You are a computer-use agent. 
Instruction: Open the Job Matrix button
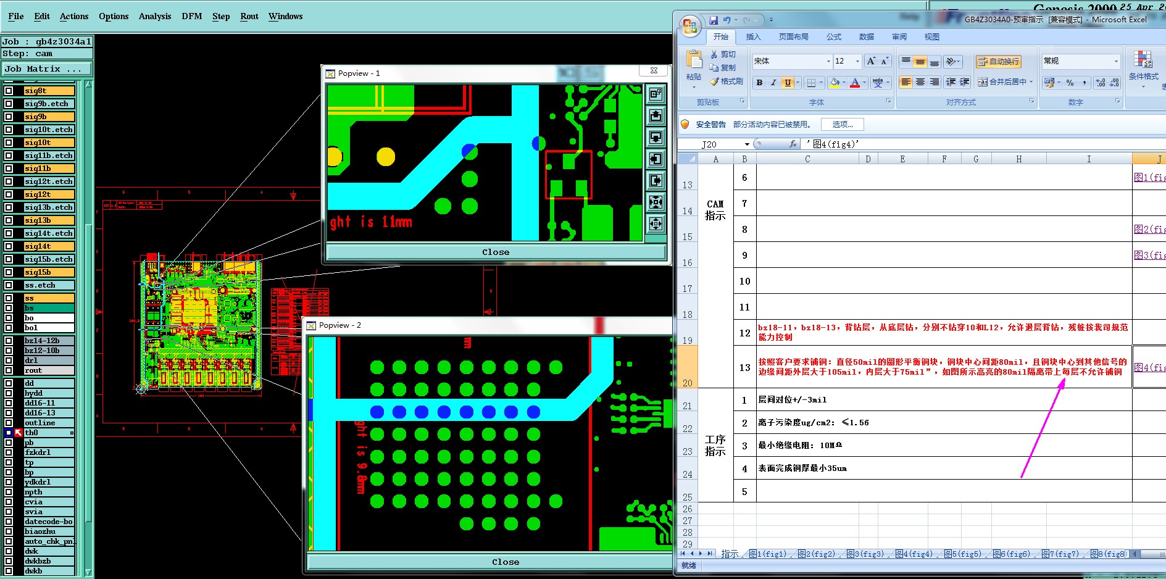point(46,69)
